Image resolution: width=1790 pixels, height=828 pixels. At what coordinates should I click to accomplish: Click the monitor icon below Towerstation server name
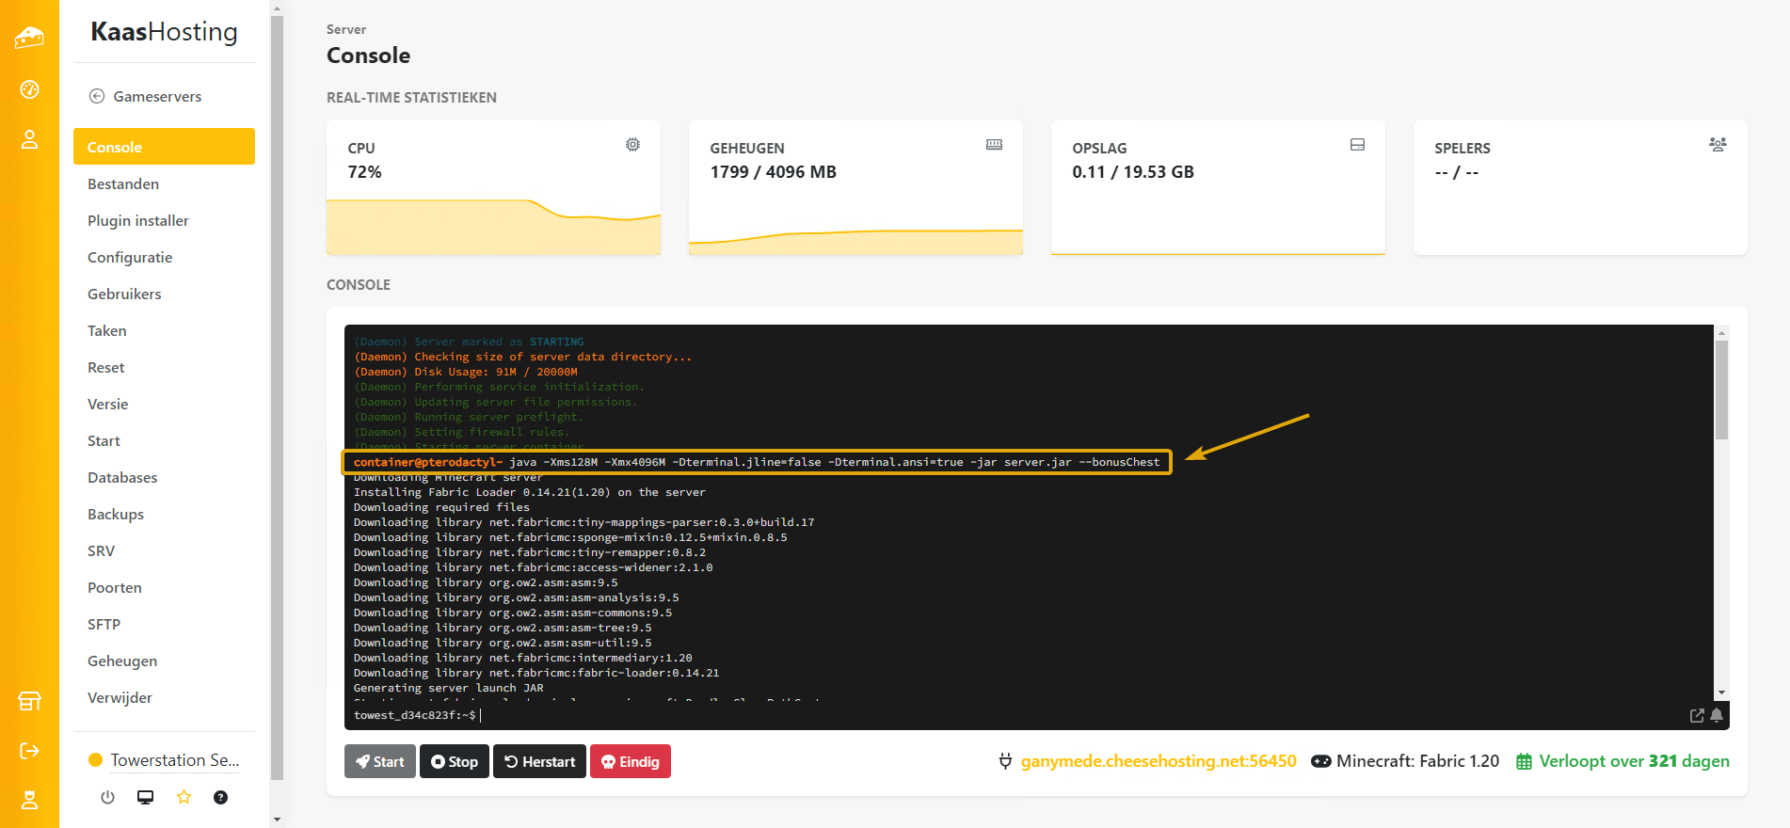coord(145,797)
